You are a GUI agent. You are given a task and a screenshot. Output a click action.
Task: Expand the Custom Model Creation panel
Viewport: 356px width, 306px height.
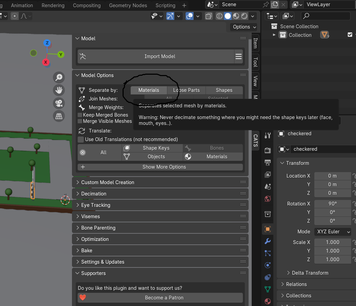(160, 182)
